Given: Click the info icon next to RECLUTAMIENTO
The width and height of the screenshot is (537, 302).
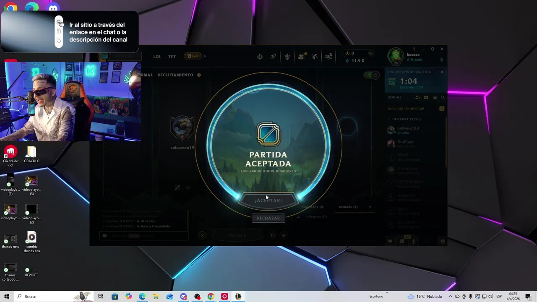Looking at the screenshot, I should point(199,75).
